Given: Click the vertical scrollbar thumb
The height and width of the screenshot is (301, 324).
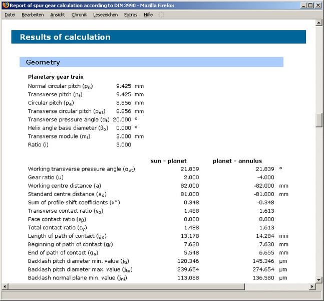Looking at the screenshot, I should (x=319, y=120).
